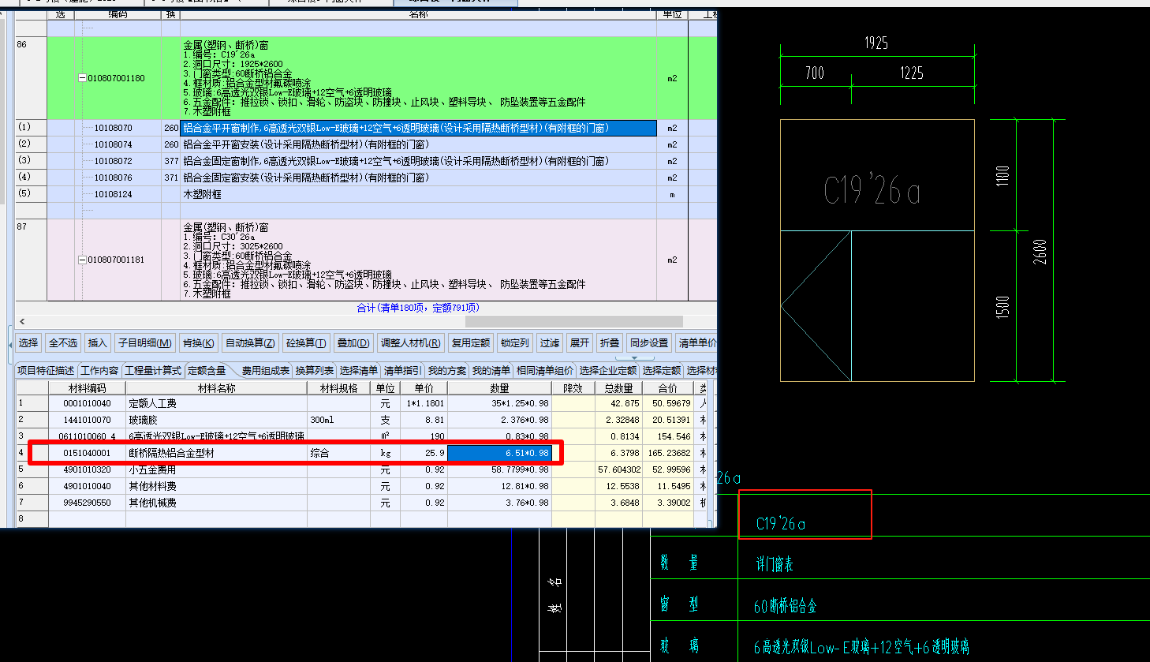Image resolution: width=1150 pixels, height=662 pixels.
Task: Switch to 工程量计算式 tab
Action: [x=154, y=370]
